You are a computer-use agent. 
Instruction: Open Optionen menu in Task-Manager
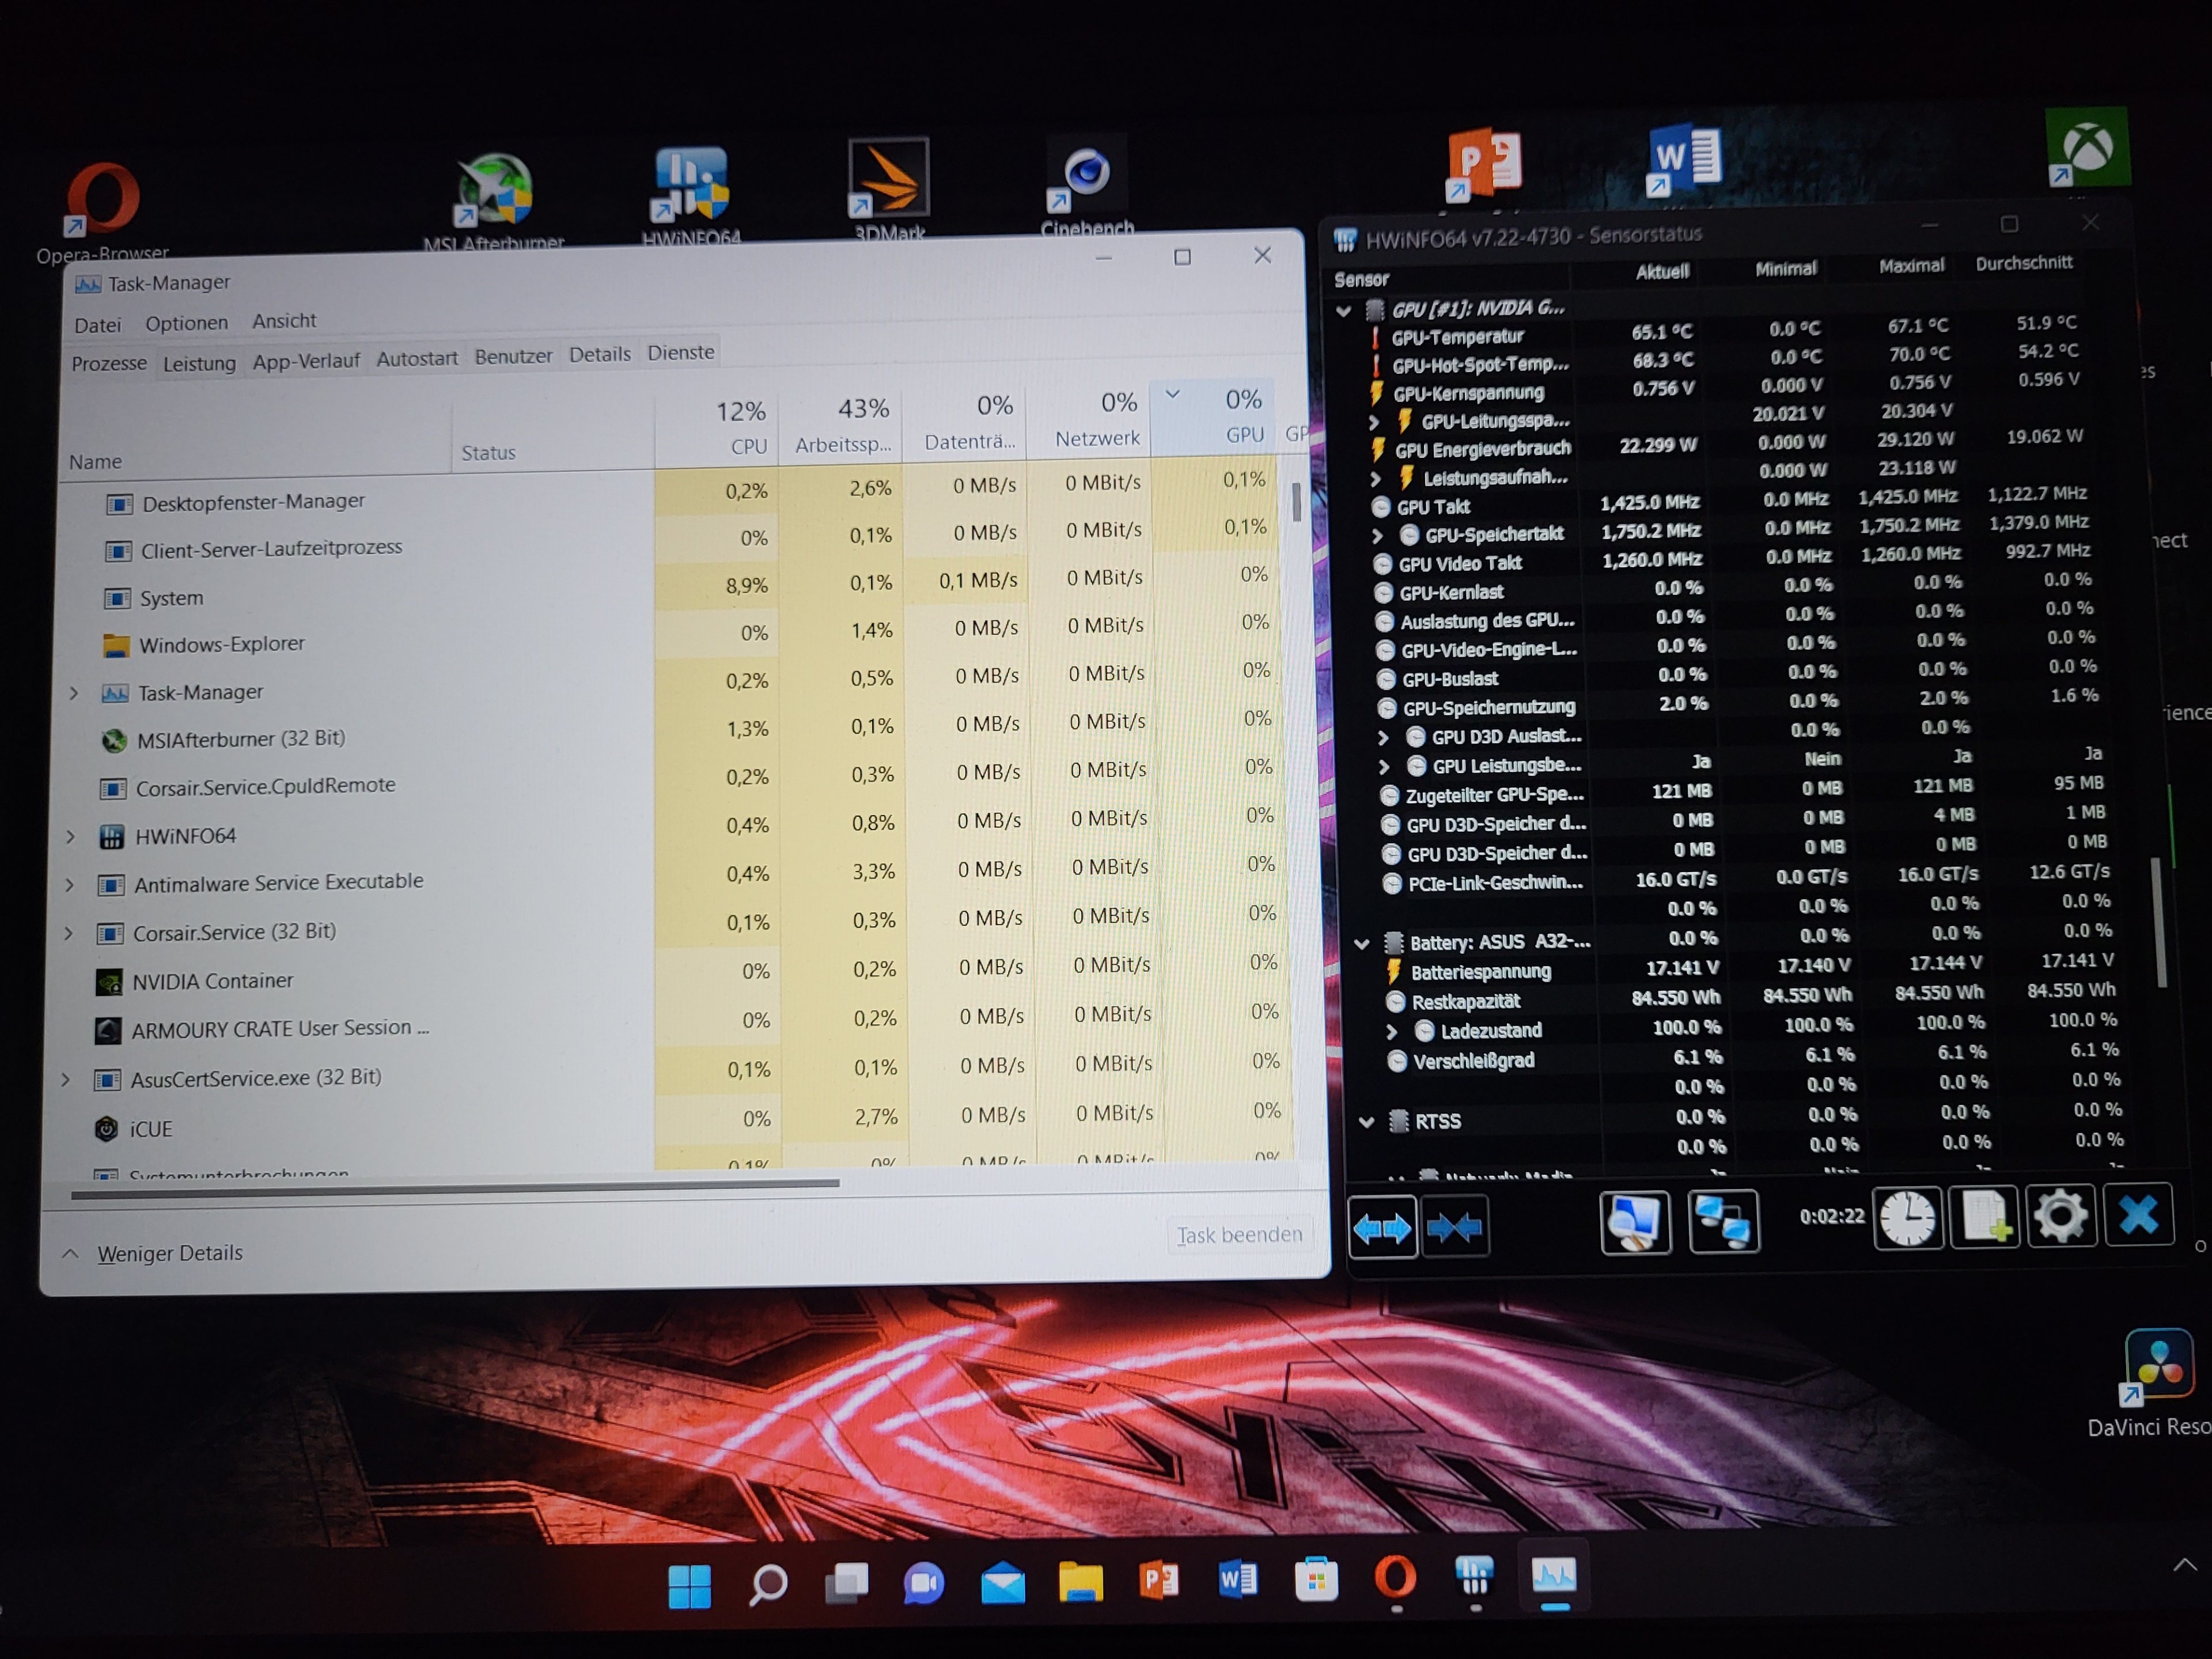point(186,323)
